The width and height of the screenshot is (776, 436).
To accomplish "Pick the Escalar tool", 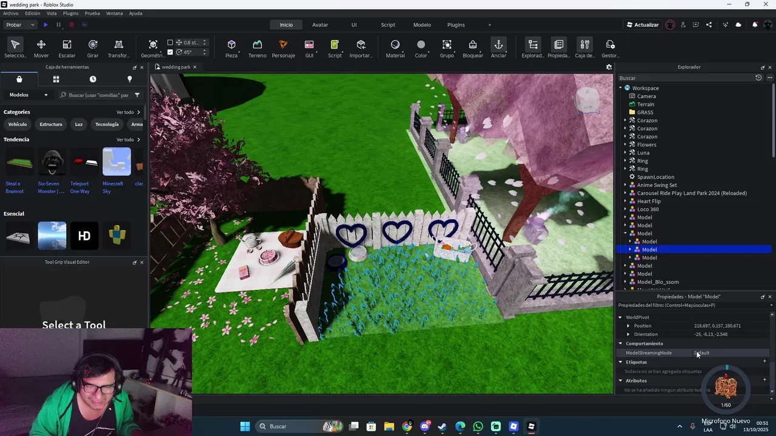I will tap(67, 48).
